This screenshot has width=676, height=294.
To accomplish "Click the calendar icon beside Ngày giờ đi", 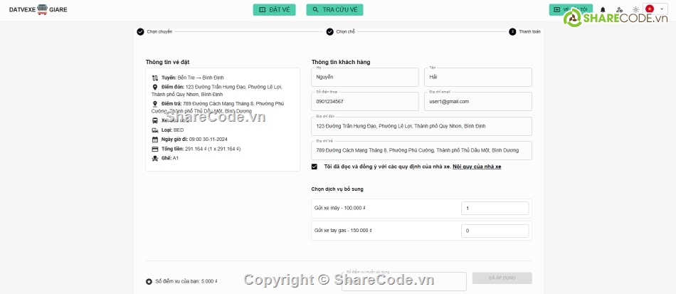I will (x=155, y=140).
